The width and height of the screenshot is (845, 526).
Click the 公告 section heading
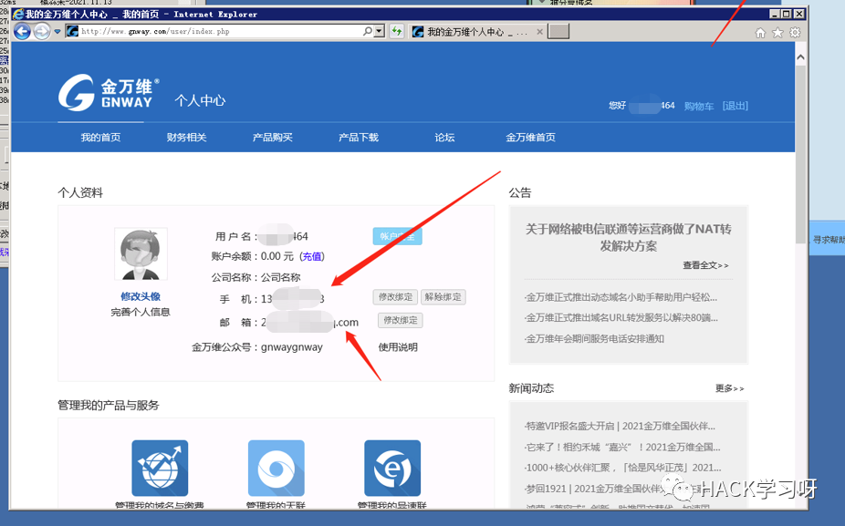click(520, 192)
